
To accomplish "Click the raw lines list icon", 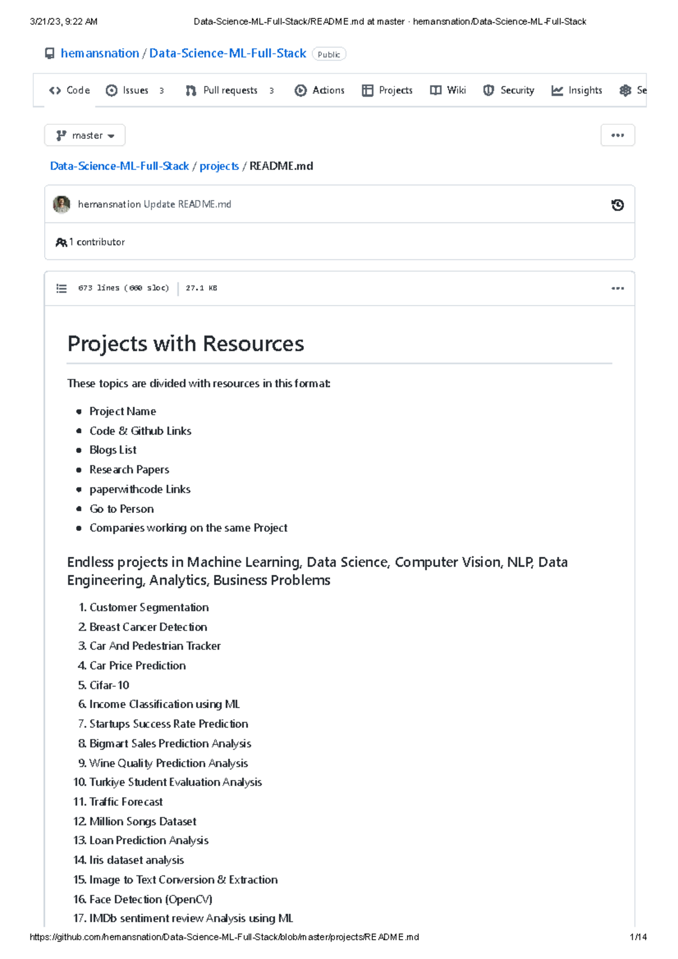I will click(62, 288).
